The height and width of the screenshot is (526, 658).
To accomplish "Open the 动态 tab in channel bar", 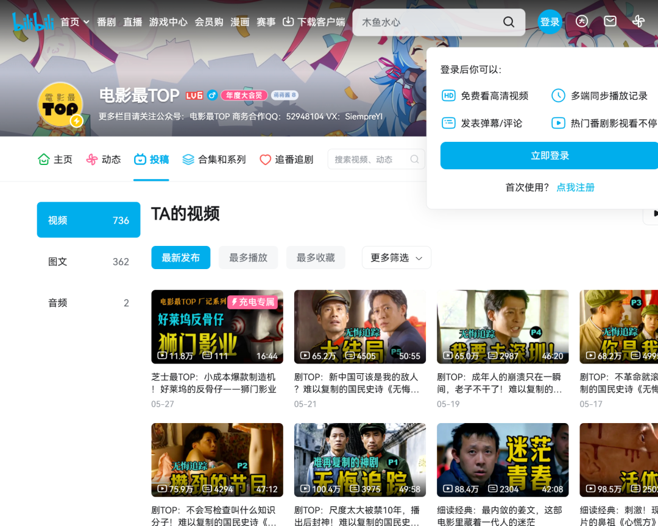I will point(103,160).
